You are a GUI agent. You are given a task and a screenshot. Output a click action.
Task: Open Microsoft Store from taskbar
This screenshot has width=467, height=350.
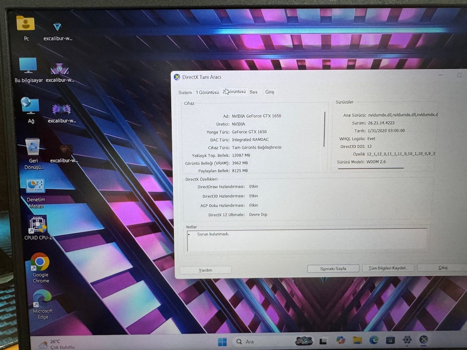[x=390, y=340]
